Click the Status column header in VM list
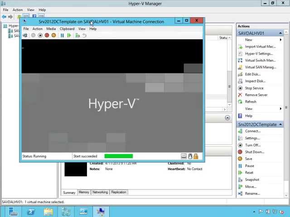Viewport: 290px width, 217px height. point(223,38)
